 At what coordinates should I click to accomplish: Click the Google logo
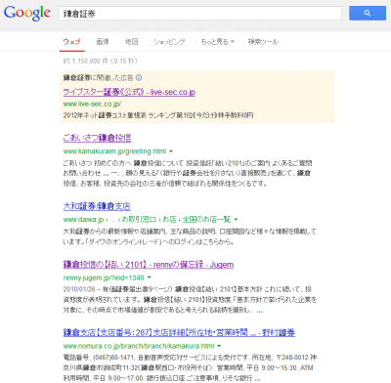pyautogui.click(x=27, y=13)
